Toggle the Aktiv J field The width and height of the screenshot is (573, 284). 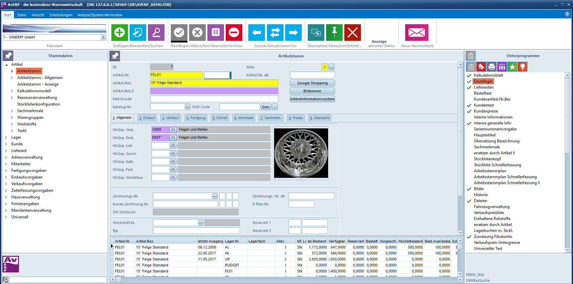click(x=324, y=67)
